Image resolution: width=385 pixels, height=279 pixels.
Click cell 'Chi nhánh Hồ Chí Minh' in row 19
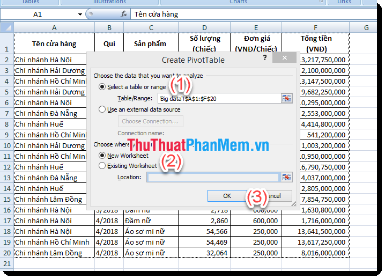pos(54,242)
